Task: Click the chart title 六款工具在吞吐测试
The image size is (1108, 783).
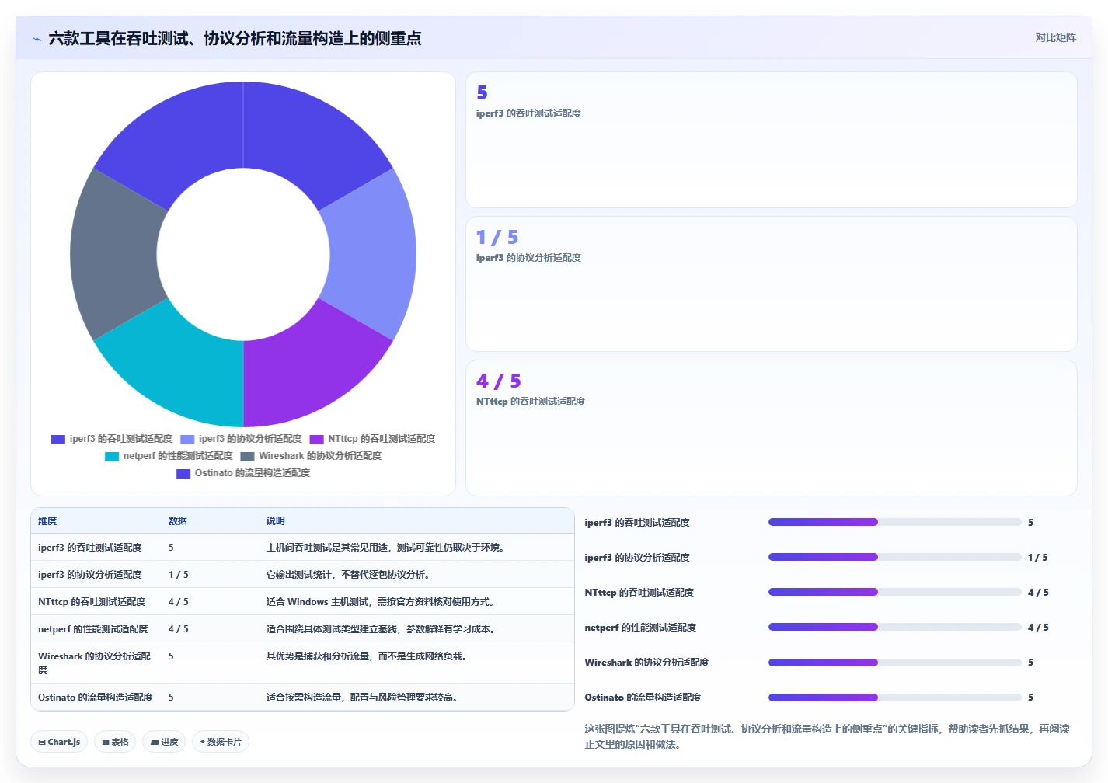Action: [x=235, y=38]
